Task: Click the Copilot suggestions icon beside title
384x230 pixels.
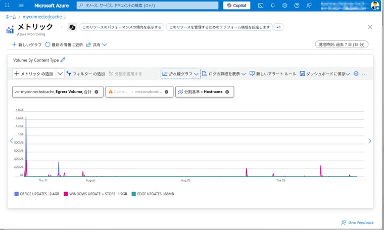Action: 72,27
